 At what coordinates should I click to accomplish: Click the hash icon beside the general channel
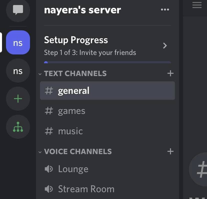coord(49,91)
